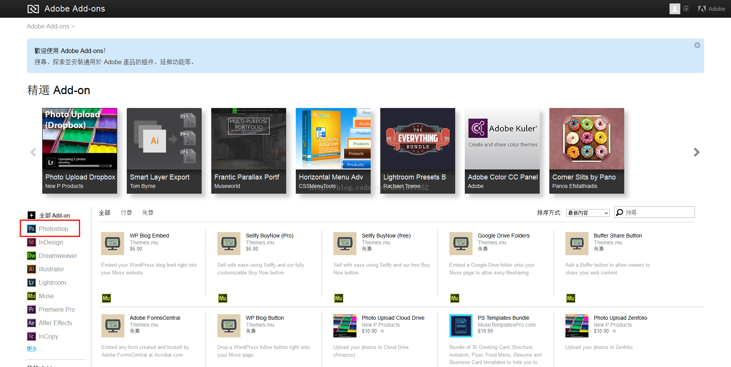Viewport: 731px width, 367px height.
Task: Filter paid add-ons via 付費 tab
Action: coord(126,213)
